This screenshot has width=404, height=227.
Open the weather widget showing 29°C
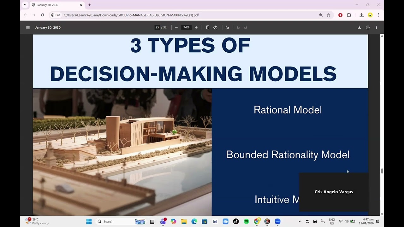[x=37, y=221]
